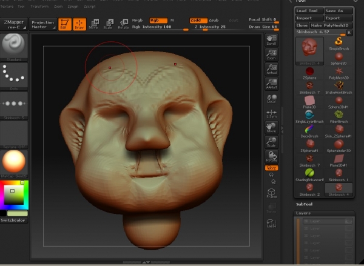This screenshot has width=364, height=266.
Task: Select the Move tool in top shelf
Action: [94, 24]
